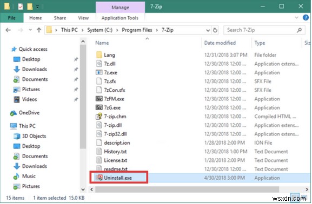This screenshot has height=204, width=312.
Task: Click the Refresh button in address bar
Action: pos(215,30)
